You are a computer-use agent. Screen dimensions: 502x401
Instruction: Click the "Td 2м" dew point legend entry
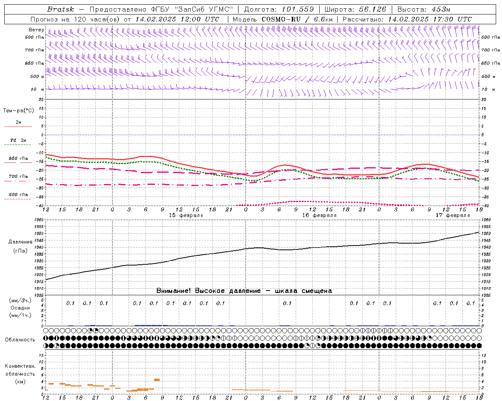[x=18, y=140]
